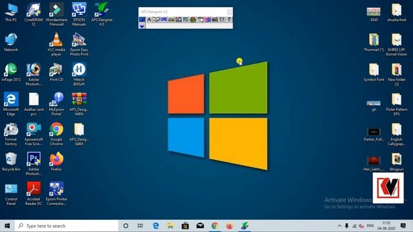Select the 'A' text tool in APS Designer toolbar
413x232 pixels.
click(149, 19)
